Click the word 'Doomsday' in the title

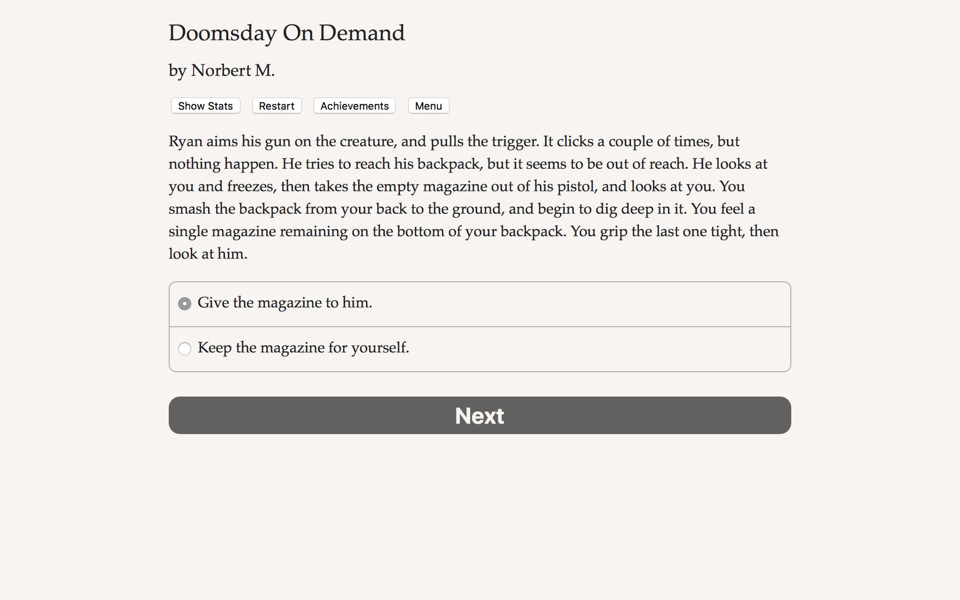click(x=222, y=33)
